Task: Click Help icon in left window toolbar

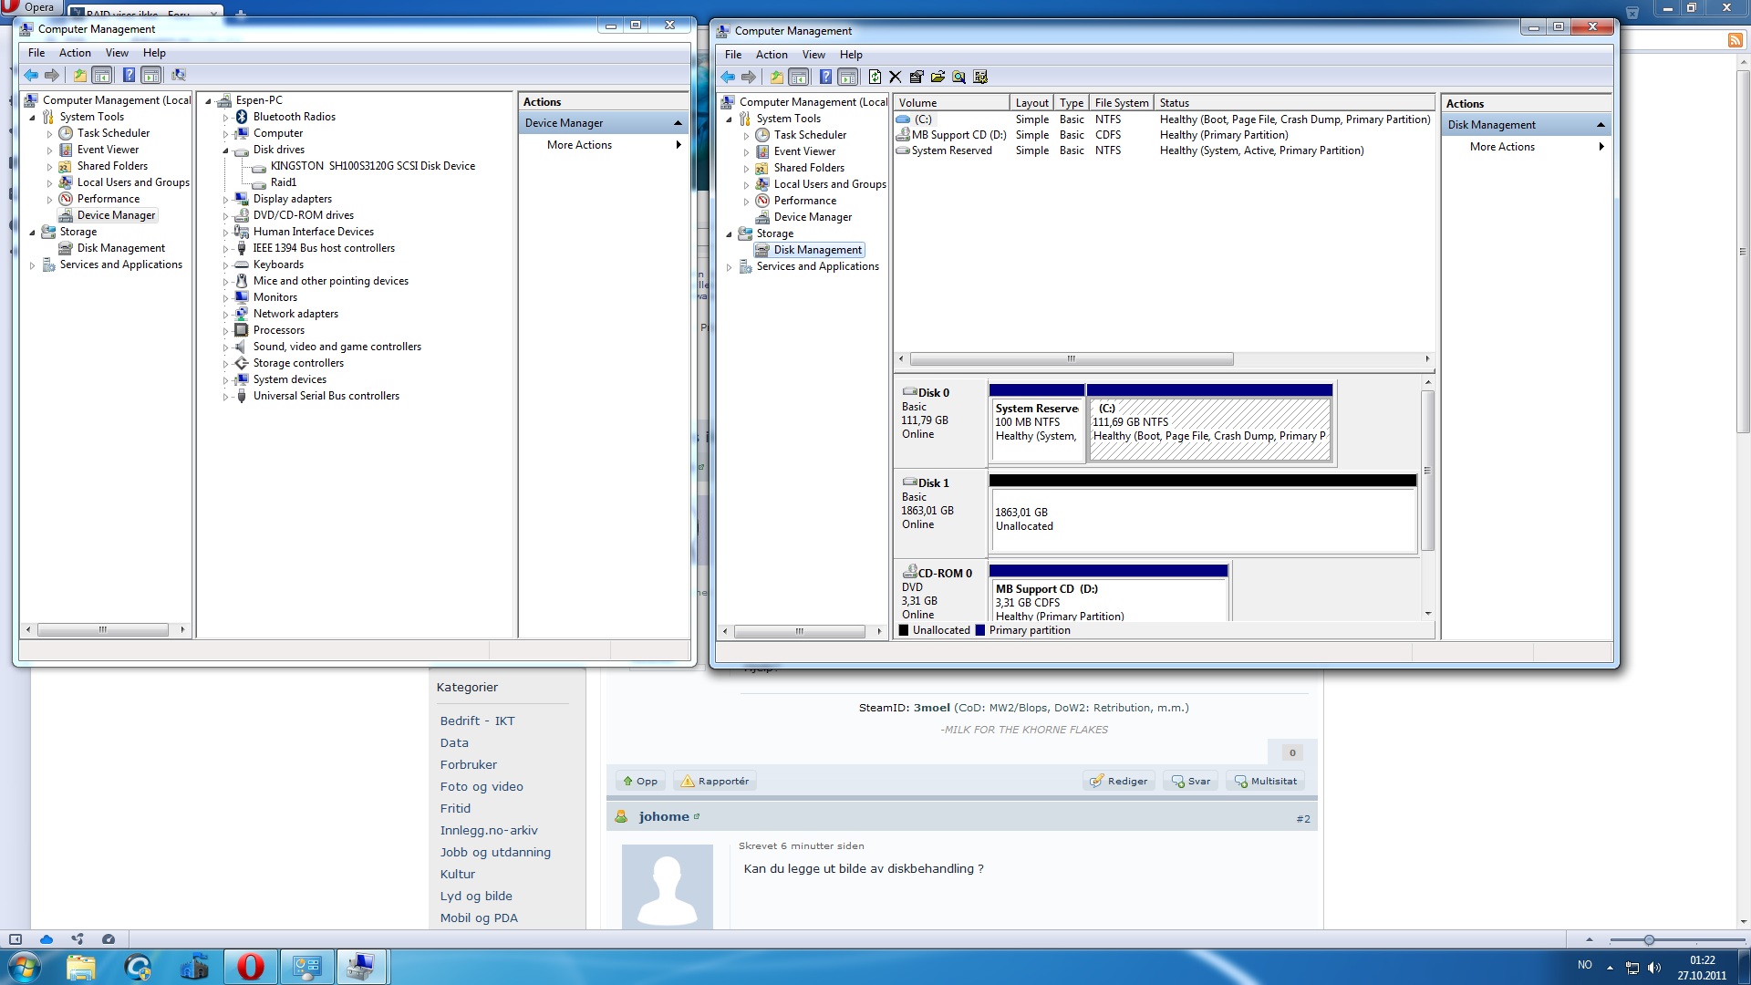Action: click(129, 75)
